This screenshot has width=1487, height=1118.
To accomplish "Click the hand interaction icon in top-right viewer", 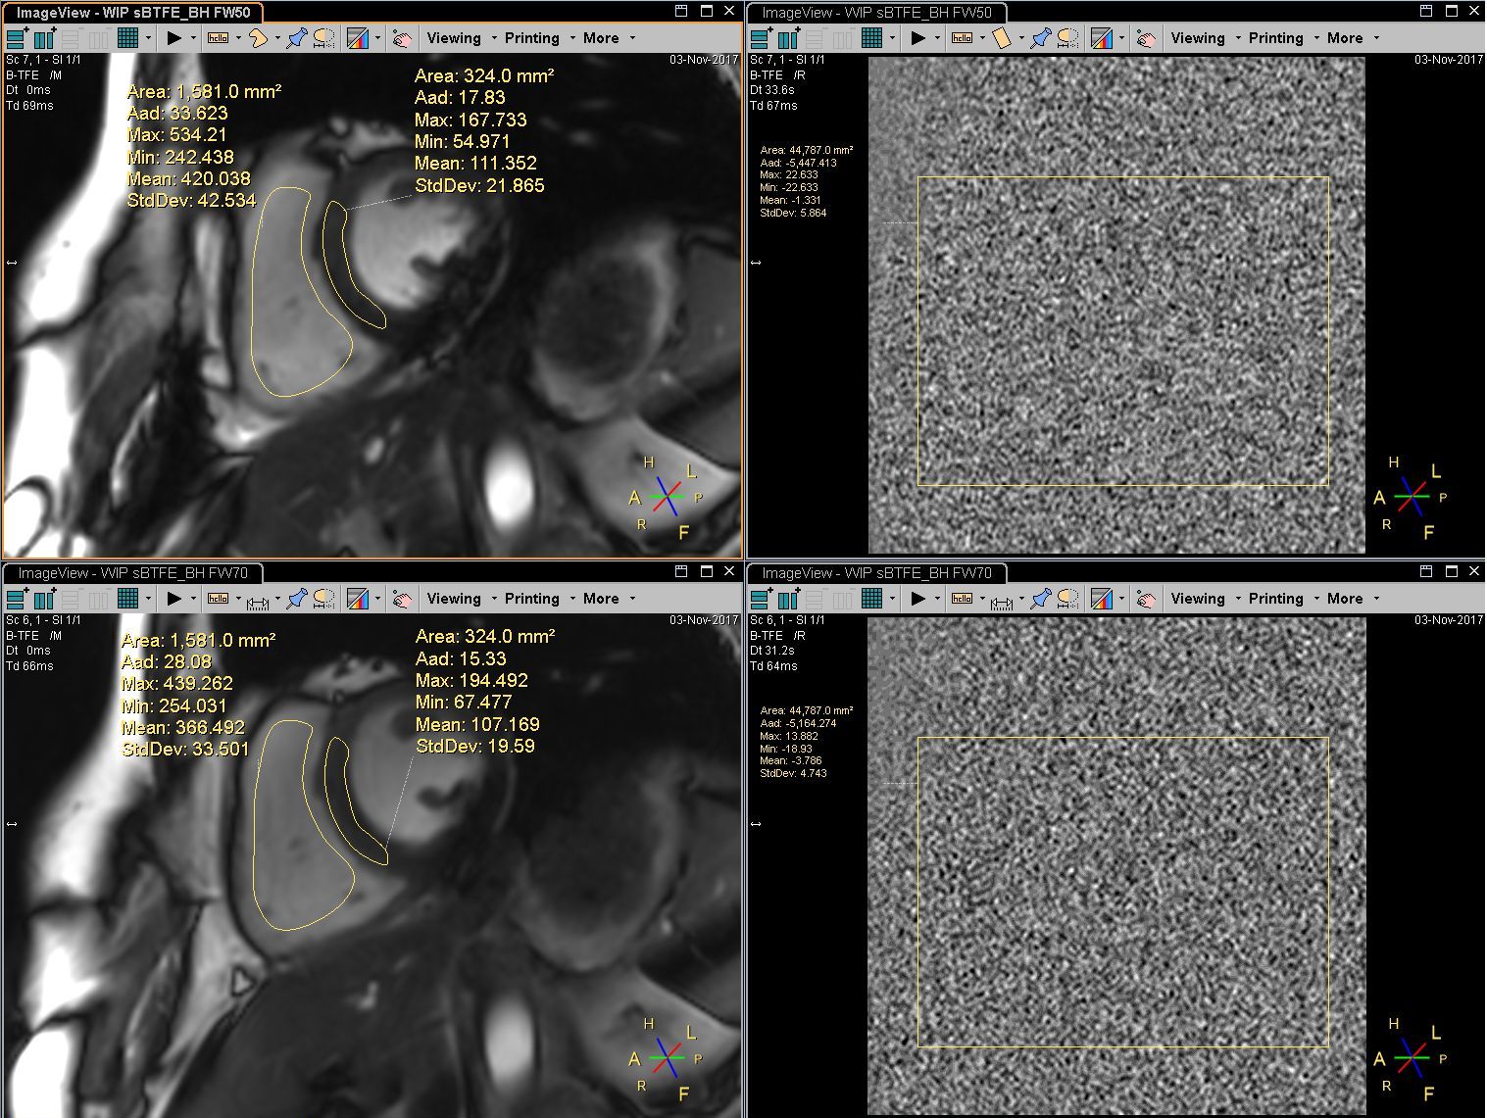I will 1146,38.
